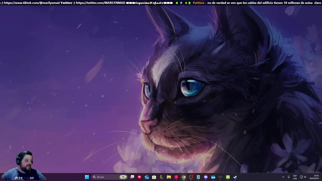Image resolution: width=322 pixels, height=181 pixels.
Task: Open the Task View icon in the taskbar
Action: 132,177
